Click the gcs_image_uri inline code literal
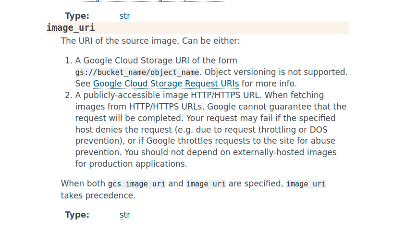 [x=137, y=184]
